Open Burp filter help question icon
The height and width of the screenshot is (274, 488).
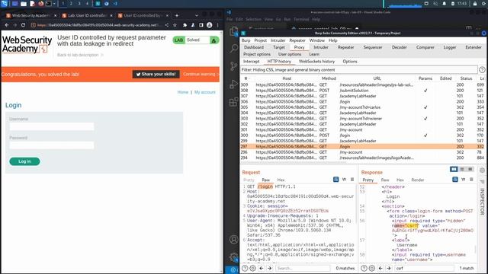pyautogui.click(x=482, y=70)
